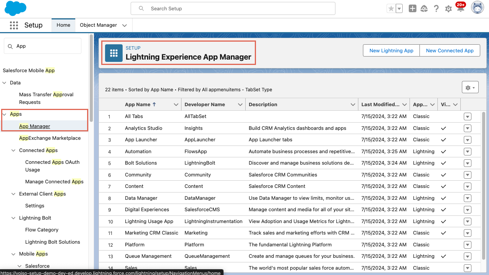Open Salesforce Mobile App in sidebar
This screenshot has width=489, height=275.
29,71
